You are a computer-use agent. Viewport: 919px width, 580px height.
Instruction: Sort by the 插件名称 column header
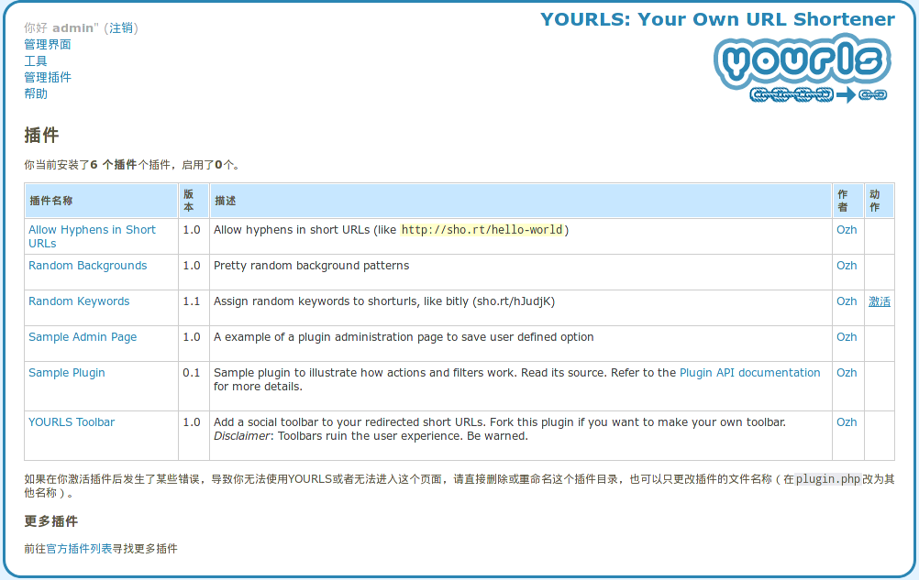tap(51, 201)
